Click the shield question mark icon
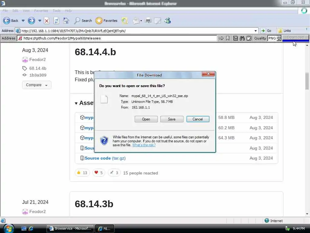This screenshot has width=310, height=233. point(104,140)
